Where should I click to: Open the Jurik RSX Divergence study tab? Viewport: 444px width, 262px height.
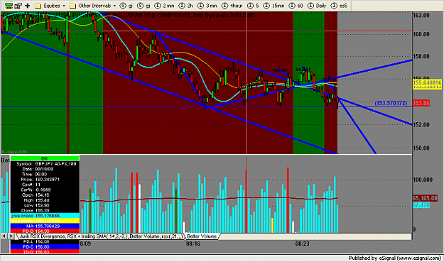coord(101,236)
